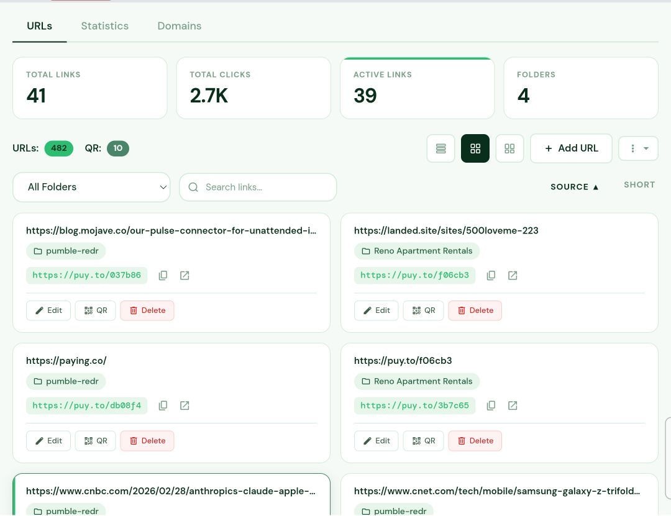Viewport: 671px width, 516px height.
Task: Copy short link puy.to/db08f4
Action: click(x=163, y=405)
